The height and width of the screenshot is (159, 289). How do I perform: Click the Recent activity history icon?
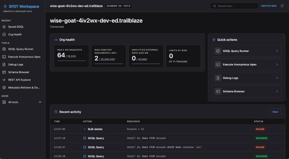coord(56,112)
